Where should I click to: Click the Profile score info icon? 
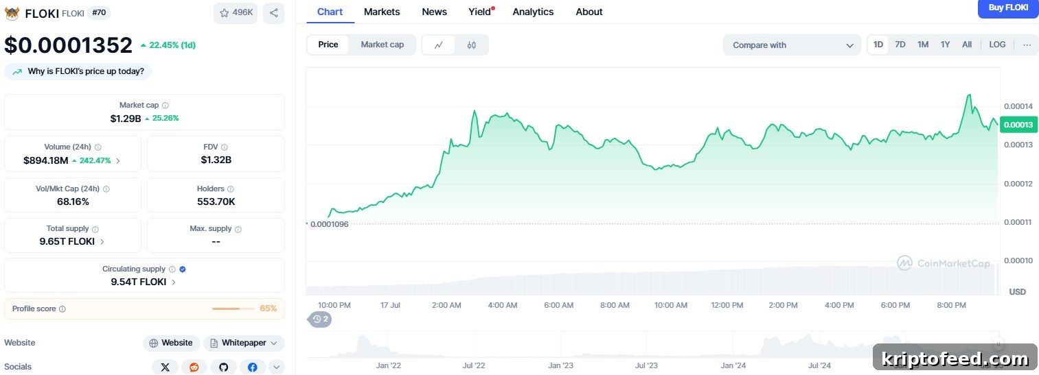pos(62,309)
